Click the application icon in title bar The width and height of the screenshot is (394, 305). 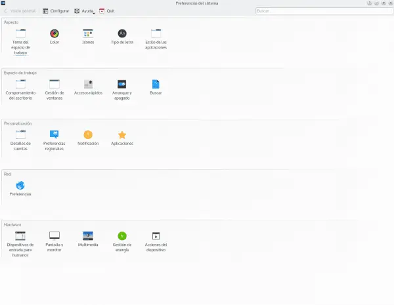3,3
